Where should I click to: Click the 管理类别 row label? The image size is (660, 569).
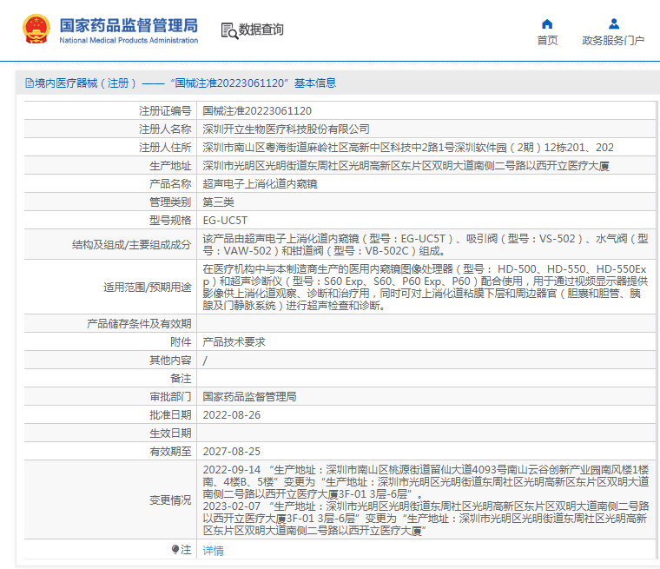[170, 202]
